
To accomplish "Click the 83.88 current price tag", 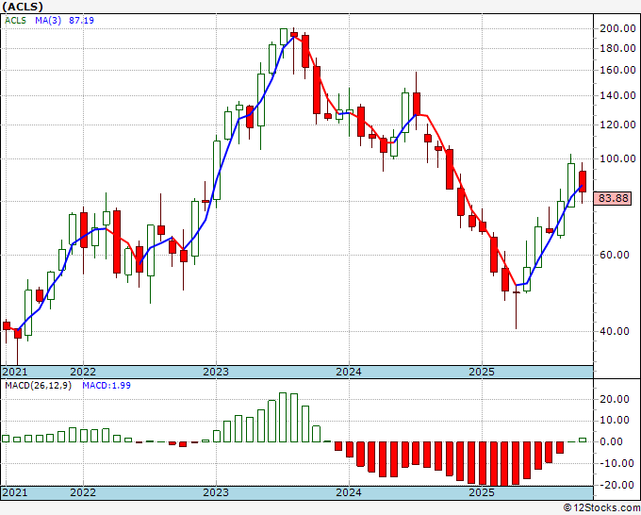I will pos(614,198).
